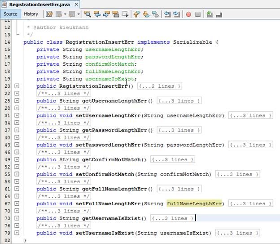Screen dimensions: 280x244
Task: Click the passwordLengthErr field on line 16
Action: click(x=113, y=57)
